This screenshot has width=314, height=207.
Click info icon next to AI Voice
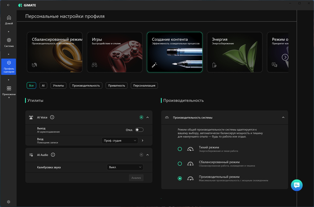tap(52, 117)
